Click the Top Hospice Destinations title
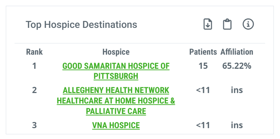This screenshot has width=280, height=139. tap(82, 24)
